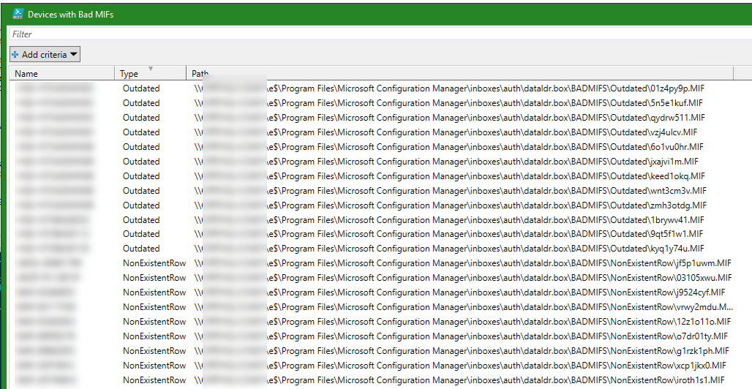Viewport: 752px width, 389px height.
Task: Select path ending with 6o1vu0hr.MIF
Action: [x=448, y=147]
